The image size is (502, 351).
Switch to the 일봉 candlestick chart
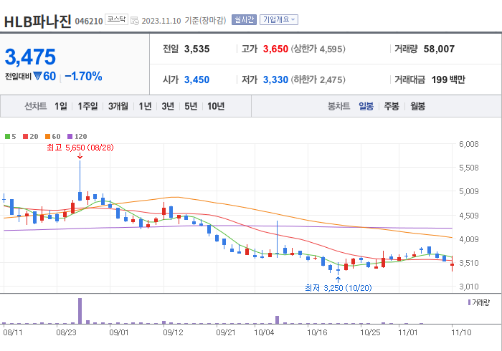coord(366,106)
